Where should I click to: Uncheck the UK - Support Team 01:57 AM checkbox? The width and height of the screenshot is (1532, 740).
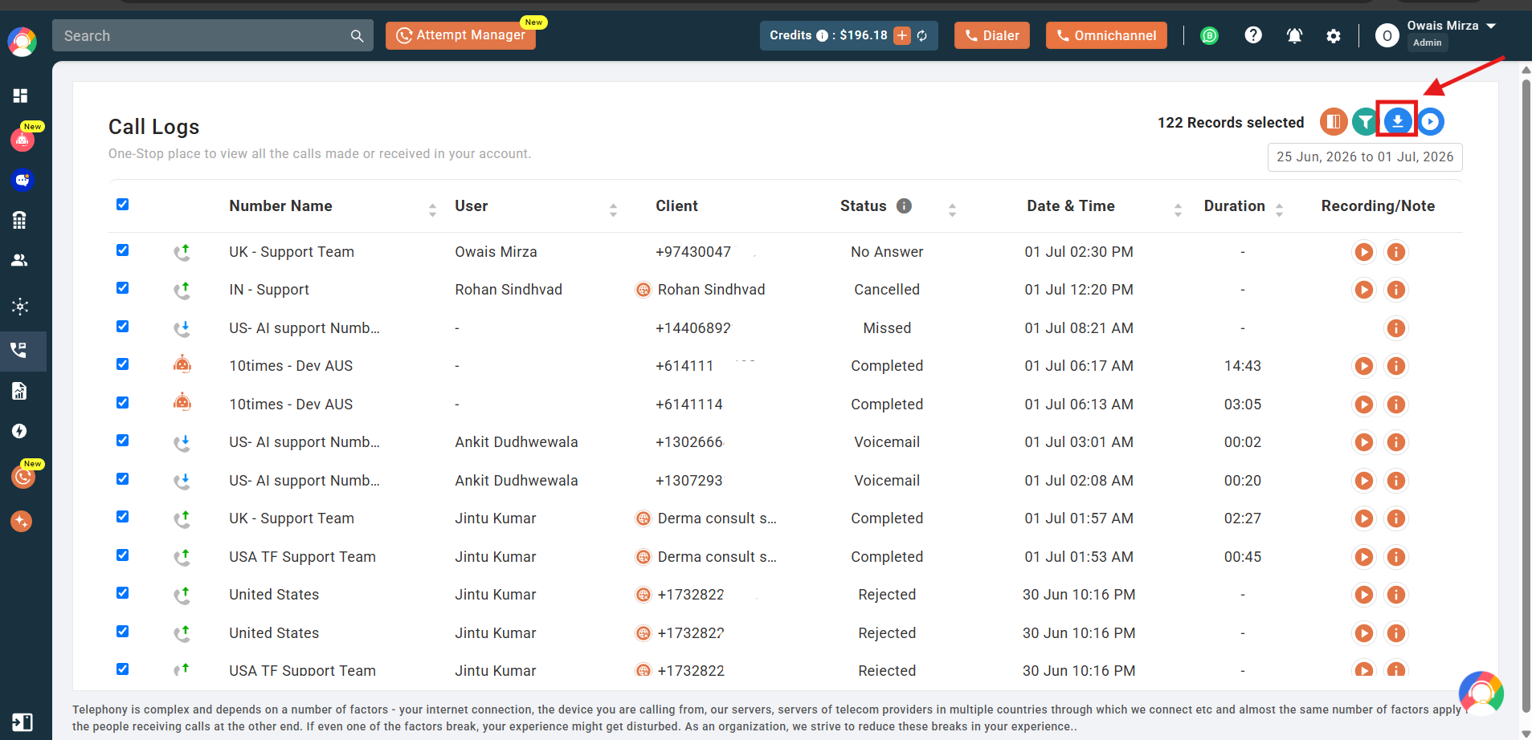click(122, 516)
